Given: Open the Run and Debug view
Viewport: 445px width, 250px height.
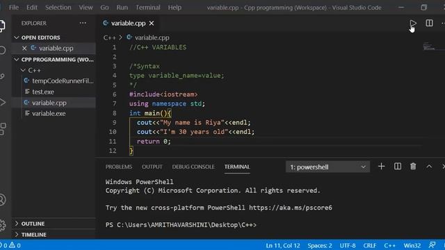Looking at the screenshot, I should click(x=2, y=102).
